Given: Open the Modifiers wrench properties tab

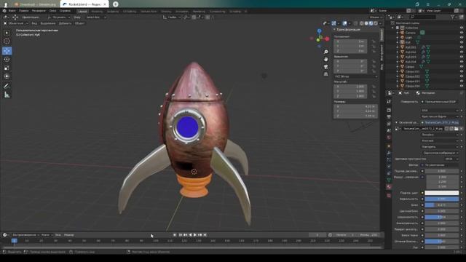Looking at the screenshot, I should (389, 153).
